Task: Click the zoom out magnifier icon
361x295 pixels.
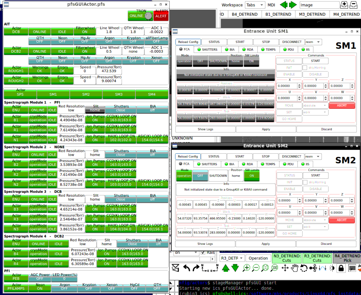Action: 256,268
